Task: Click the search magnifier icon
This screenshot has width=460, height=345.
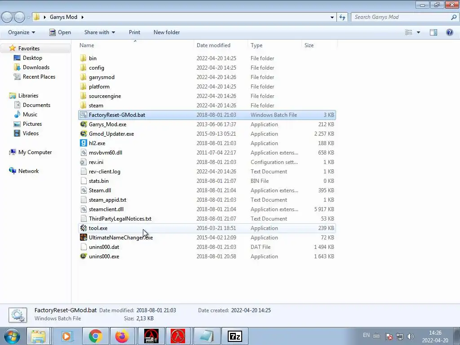Action: [454, 17]
